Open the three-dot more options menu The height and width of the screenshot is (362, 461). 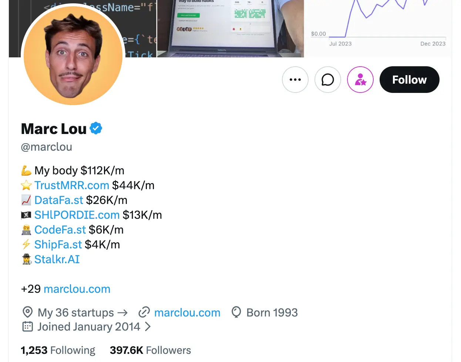tap(295, 80)
